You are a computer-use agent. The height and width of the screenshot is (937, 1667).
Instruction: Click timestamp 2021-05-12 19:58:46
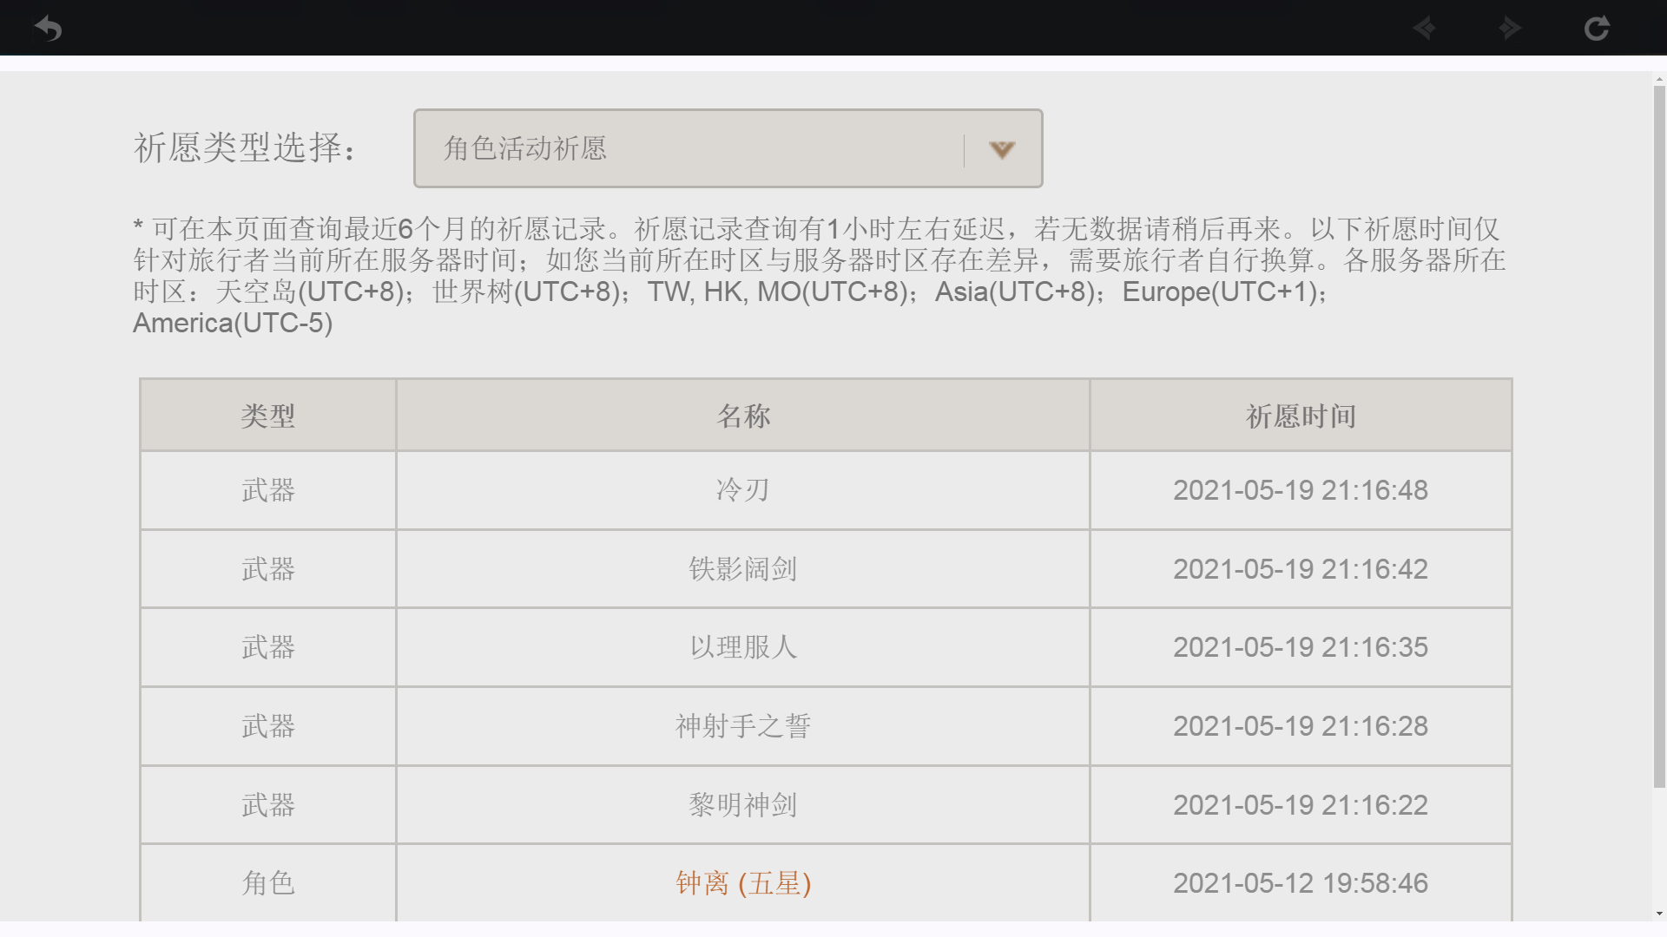click(x=1300, y=883)
